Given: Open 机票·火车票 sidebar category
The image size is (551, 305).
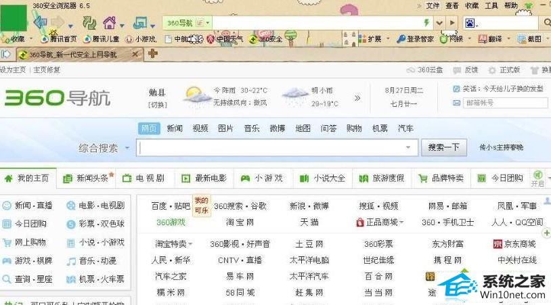Looking at the screenshot, I should click(95, 279).
